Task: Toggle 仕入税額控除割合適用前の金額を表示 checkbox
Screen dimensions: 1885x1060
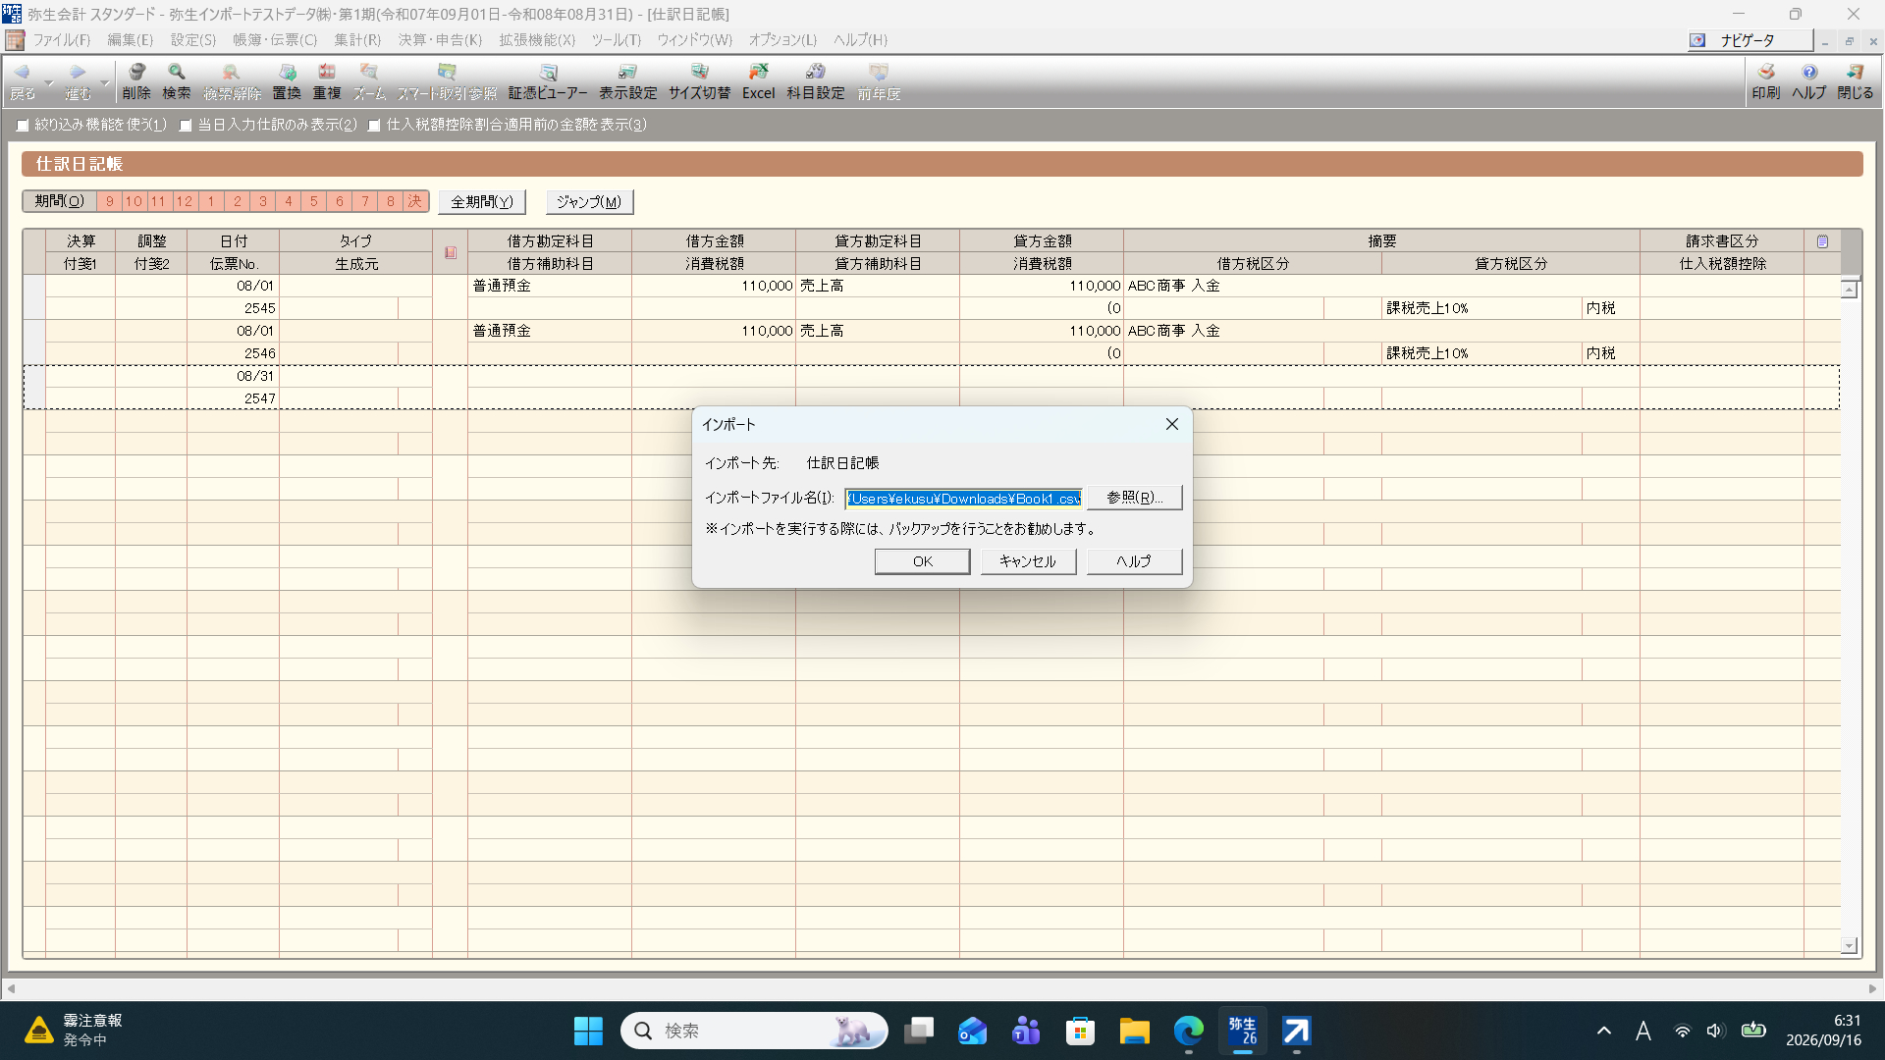Action: click(x=374, y=126)
